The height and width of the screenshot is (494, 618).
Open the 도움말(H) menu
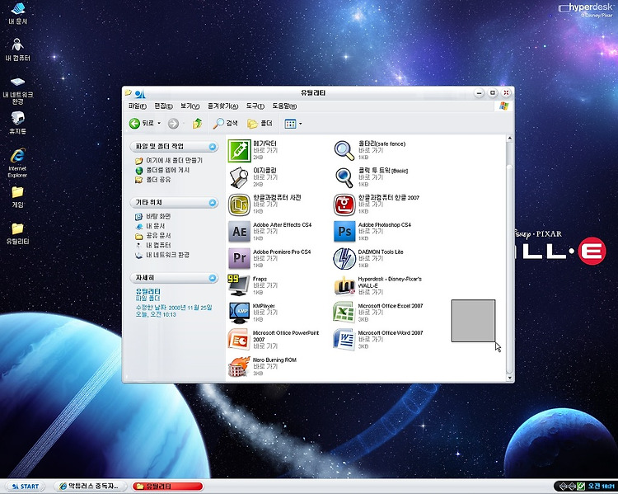284,106
